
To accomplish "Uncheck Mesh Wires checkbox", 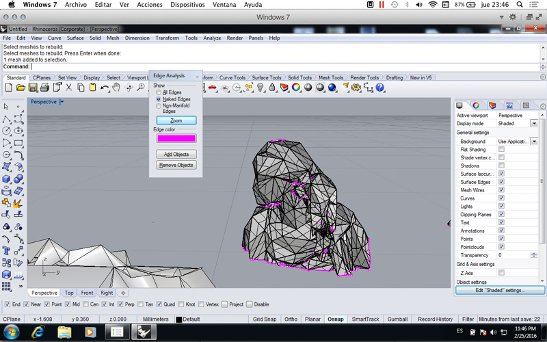I will click(x=501, y=190).
